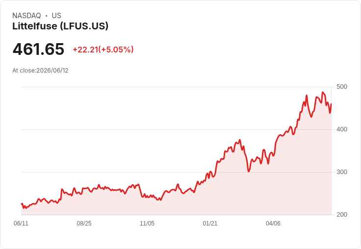
Task: Click the NASDAQ exchange label
Action: pos(26,16)
